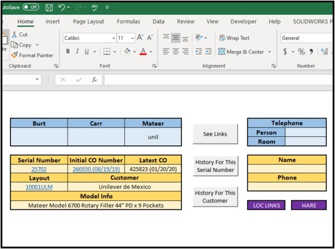
Task: Click the Increase Font Size icon
Action: (x=140, y=37)
